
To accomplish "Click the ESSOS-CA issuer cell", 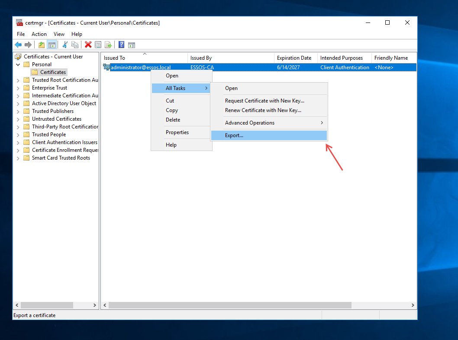I will tap(202, 67).
